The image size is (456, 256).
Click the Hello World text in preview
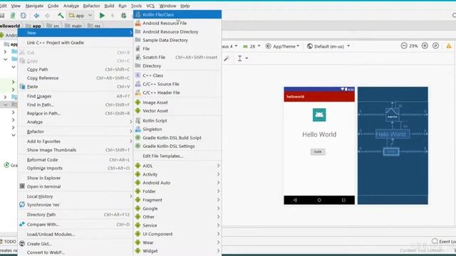coord(319,134)
